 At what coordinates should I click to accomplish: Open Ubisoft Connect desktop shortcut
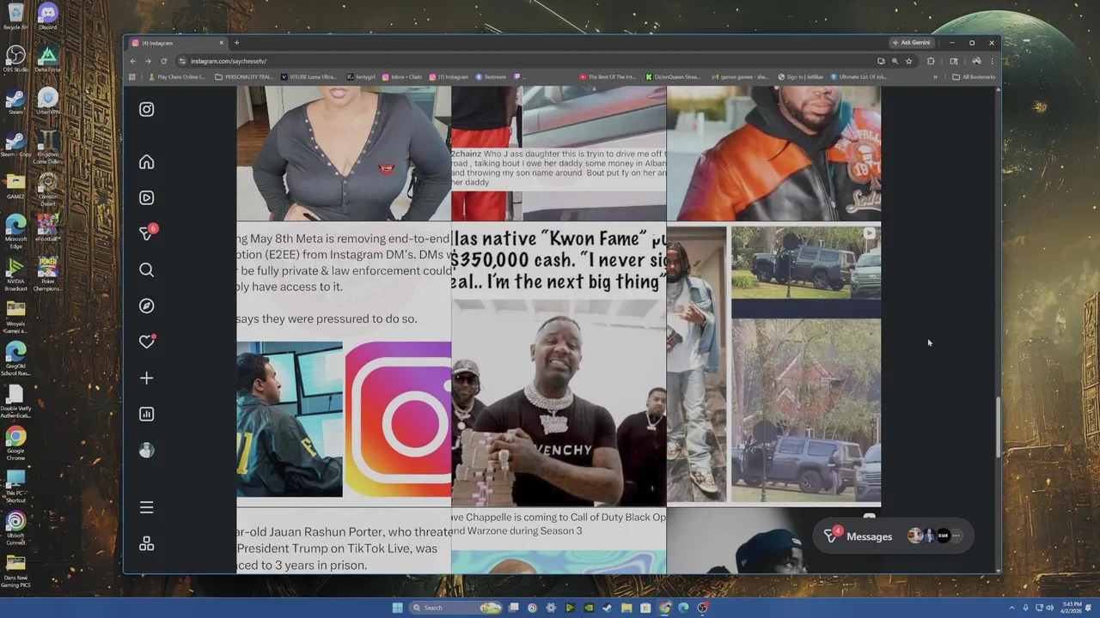point(15,526)
